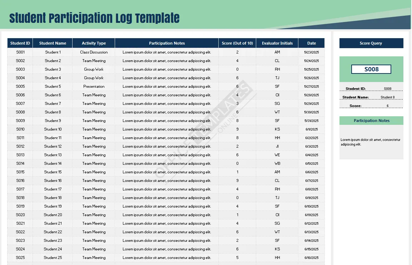Select the Presentation activity cell

(94, 86)
